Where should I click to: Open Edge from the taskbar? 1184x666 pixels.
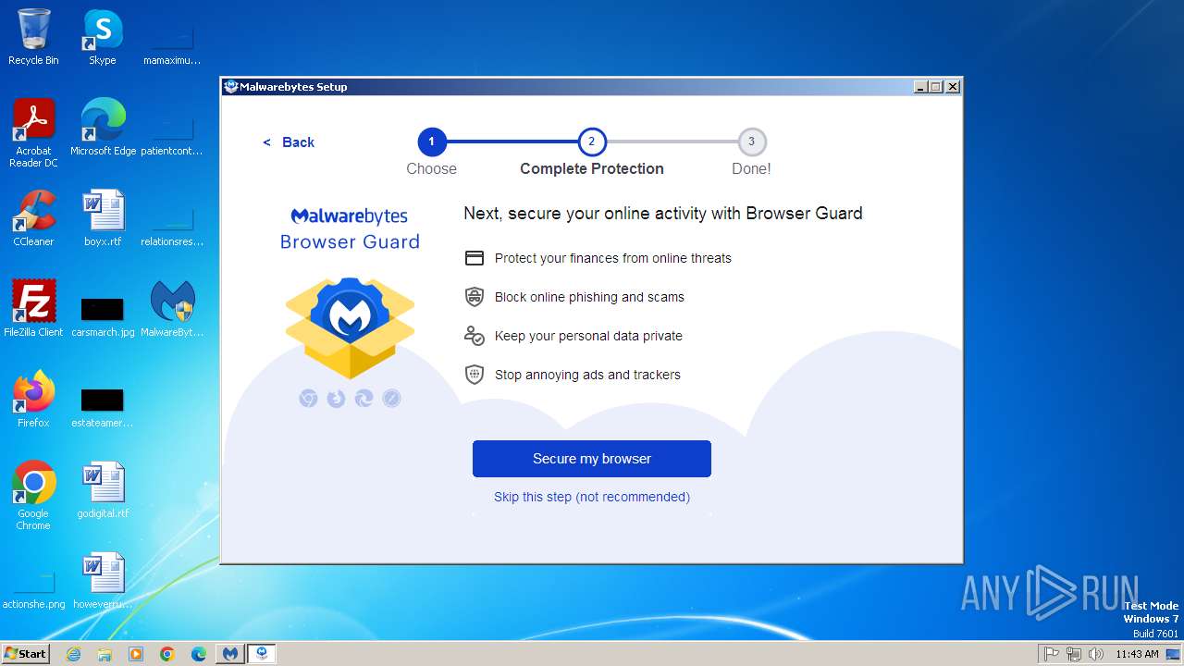click(x=199, y=654)
